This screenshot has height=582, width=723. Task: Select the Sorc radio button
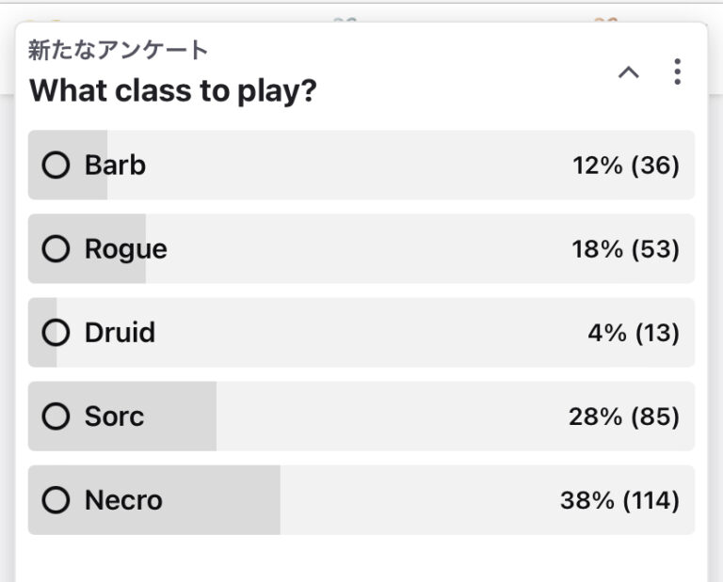[x=56, y=417]
